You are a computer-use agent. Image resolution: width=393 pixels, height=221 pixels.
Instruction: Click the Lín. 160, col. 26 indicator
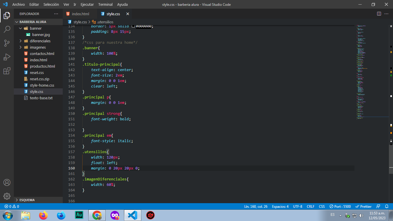[x=256, y=206]
